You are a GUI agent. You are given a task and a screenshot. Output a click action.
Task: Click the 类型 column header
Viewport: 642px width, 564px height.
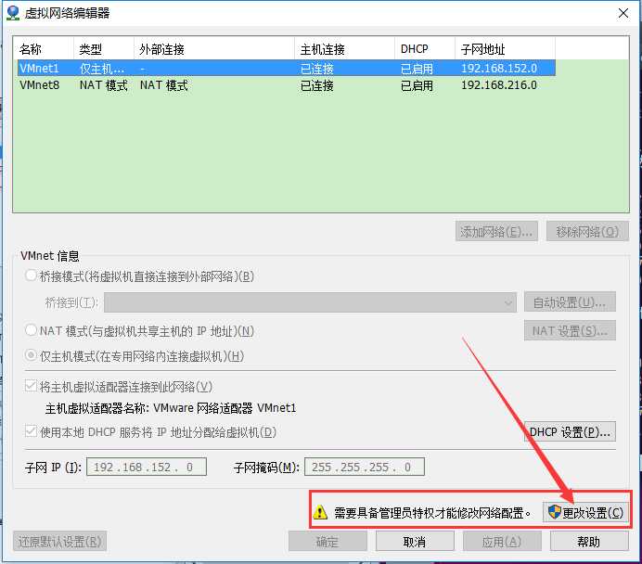pos(104,49)
